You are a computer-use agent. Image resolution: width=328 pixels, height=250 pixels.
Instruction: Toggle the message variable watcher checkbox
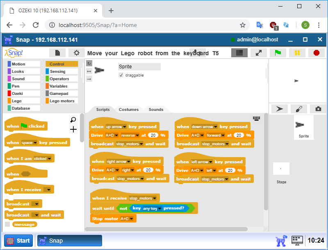tap(7, 224)
